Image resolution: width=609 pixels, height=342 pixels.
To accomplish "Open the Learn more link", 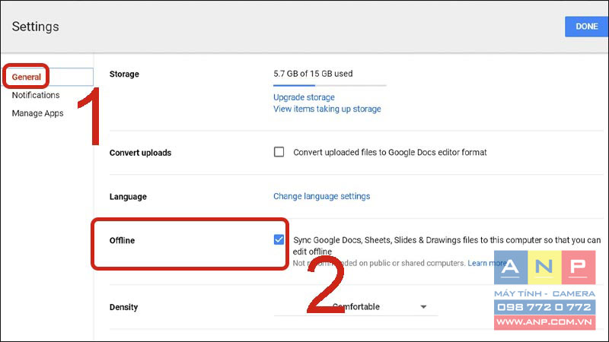I will coord(486,263).
